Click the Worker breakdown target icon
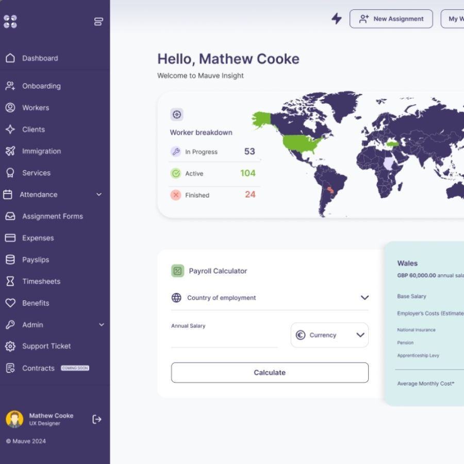 pyautogui.click(x=177, y=114)
